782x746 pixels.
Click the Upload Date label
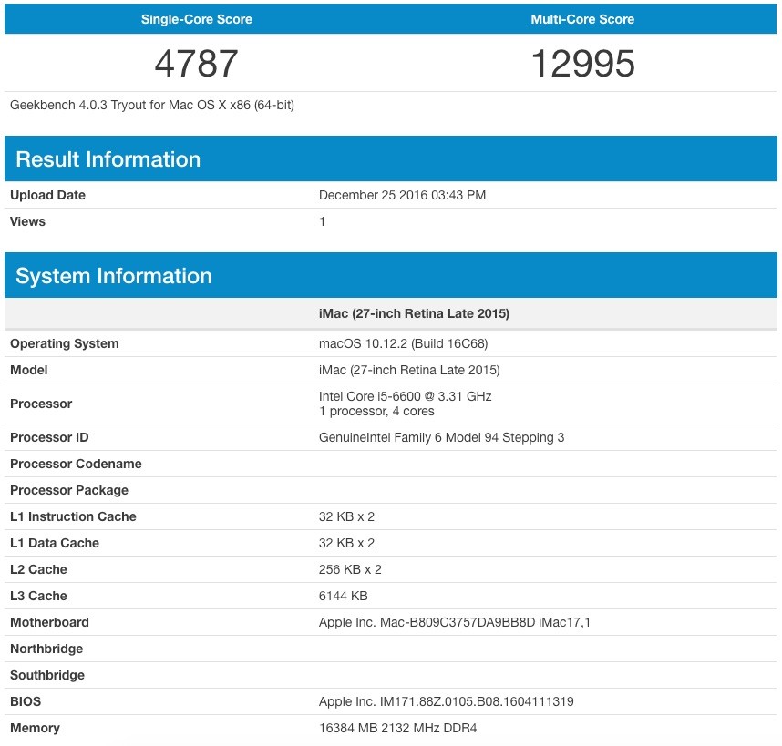pyautogui.click(x=48, y=195)
